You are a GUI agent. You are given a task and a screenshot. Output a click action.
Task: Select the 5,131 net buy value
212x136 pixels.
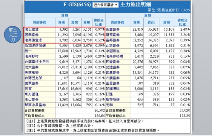[87, 29]
